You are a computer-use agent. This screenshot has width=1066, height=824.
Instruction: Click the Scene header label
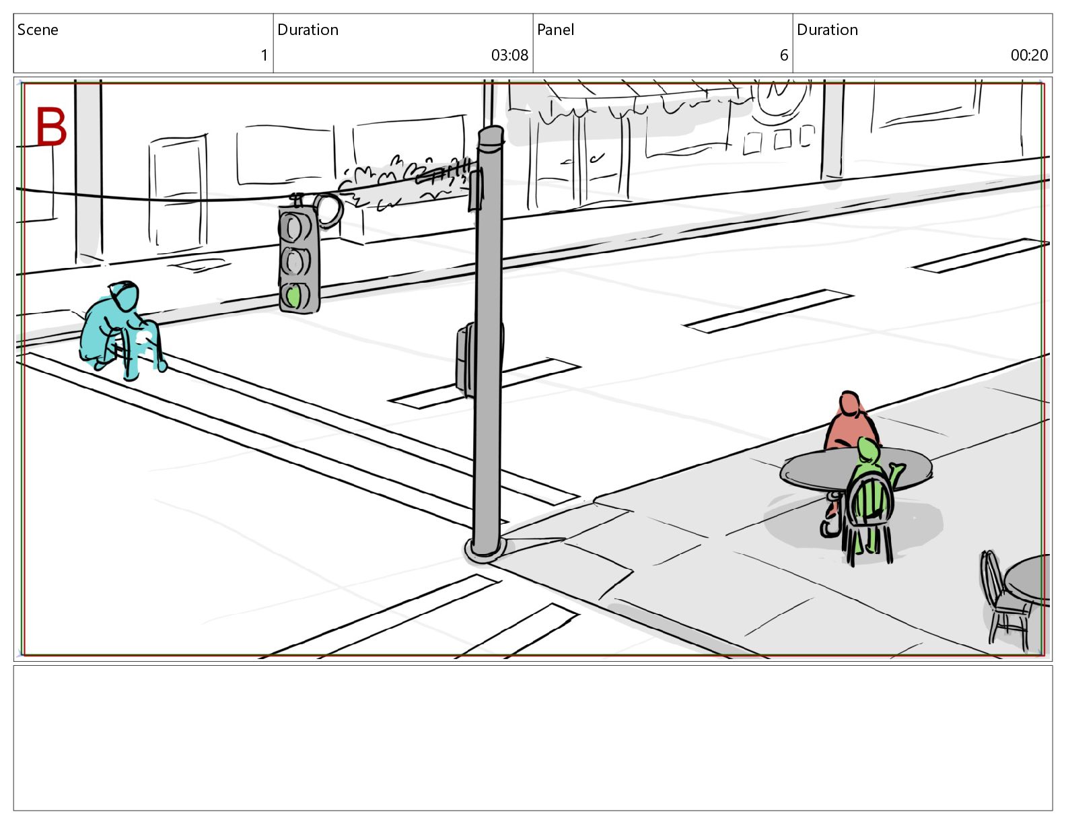tap(38, 30)
